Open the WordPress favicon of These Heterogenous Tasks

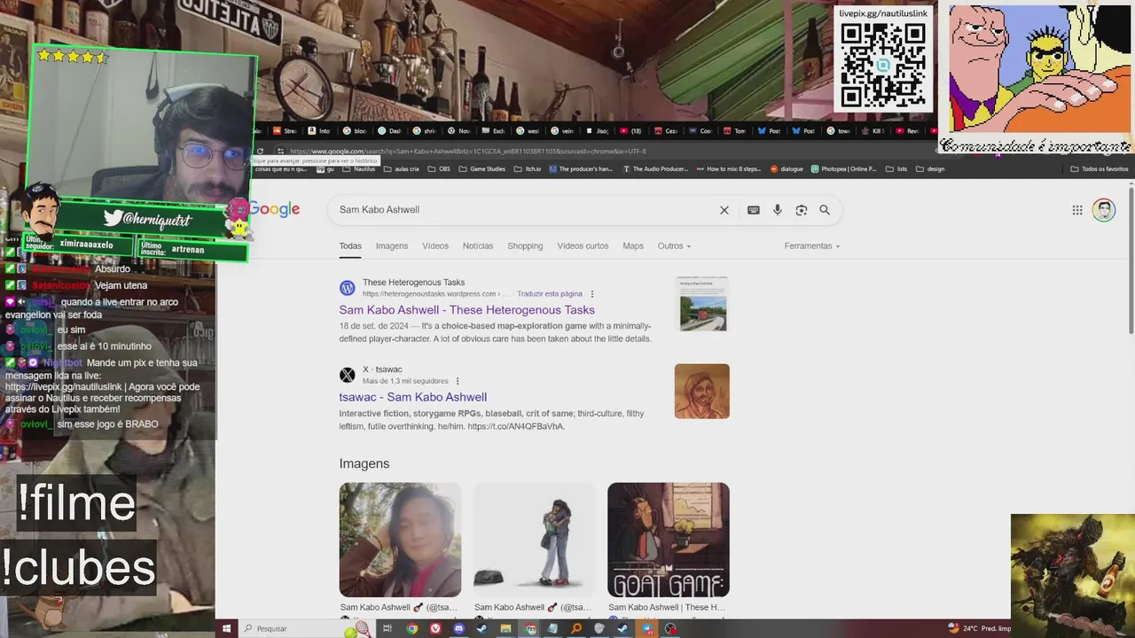(x=347, y=288)
